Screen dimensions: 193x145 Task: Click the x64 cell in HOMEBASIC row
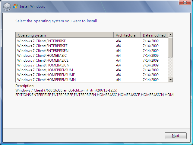click(x=118, y=56)
